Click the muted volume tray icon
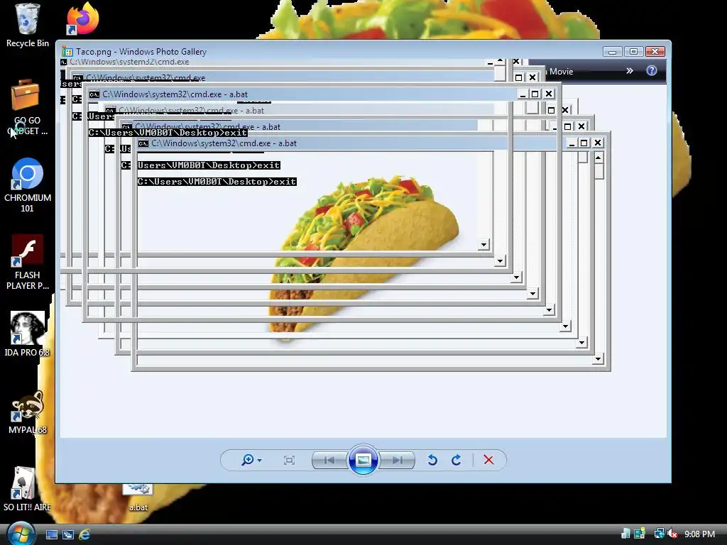The image size is (727, 545). pyautogui.click(x=672, y=534)
